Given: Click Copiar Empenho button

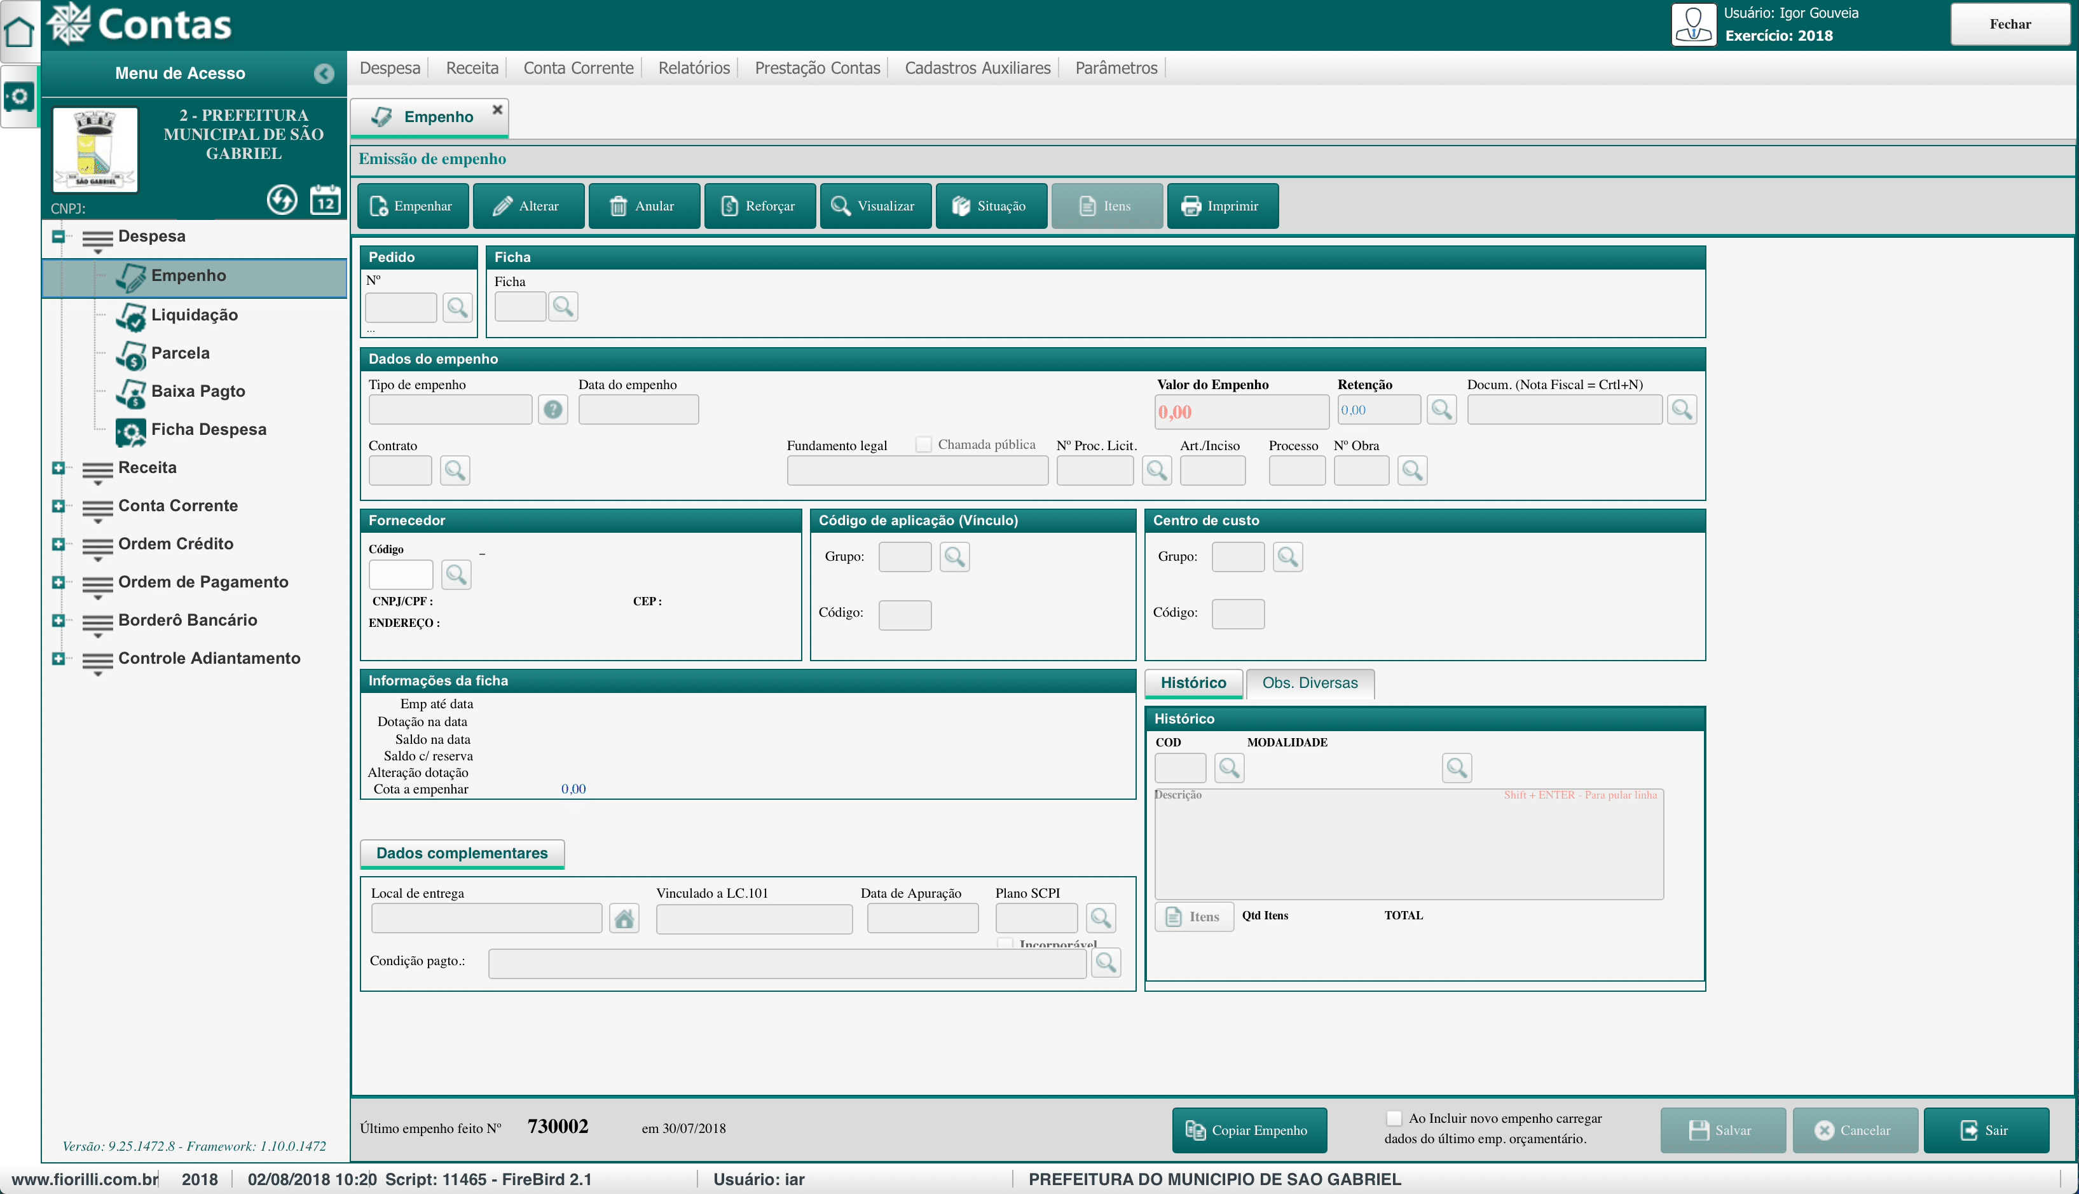Looking at the screenshot, I should [x=1249, y=1130].
